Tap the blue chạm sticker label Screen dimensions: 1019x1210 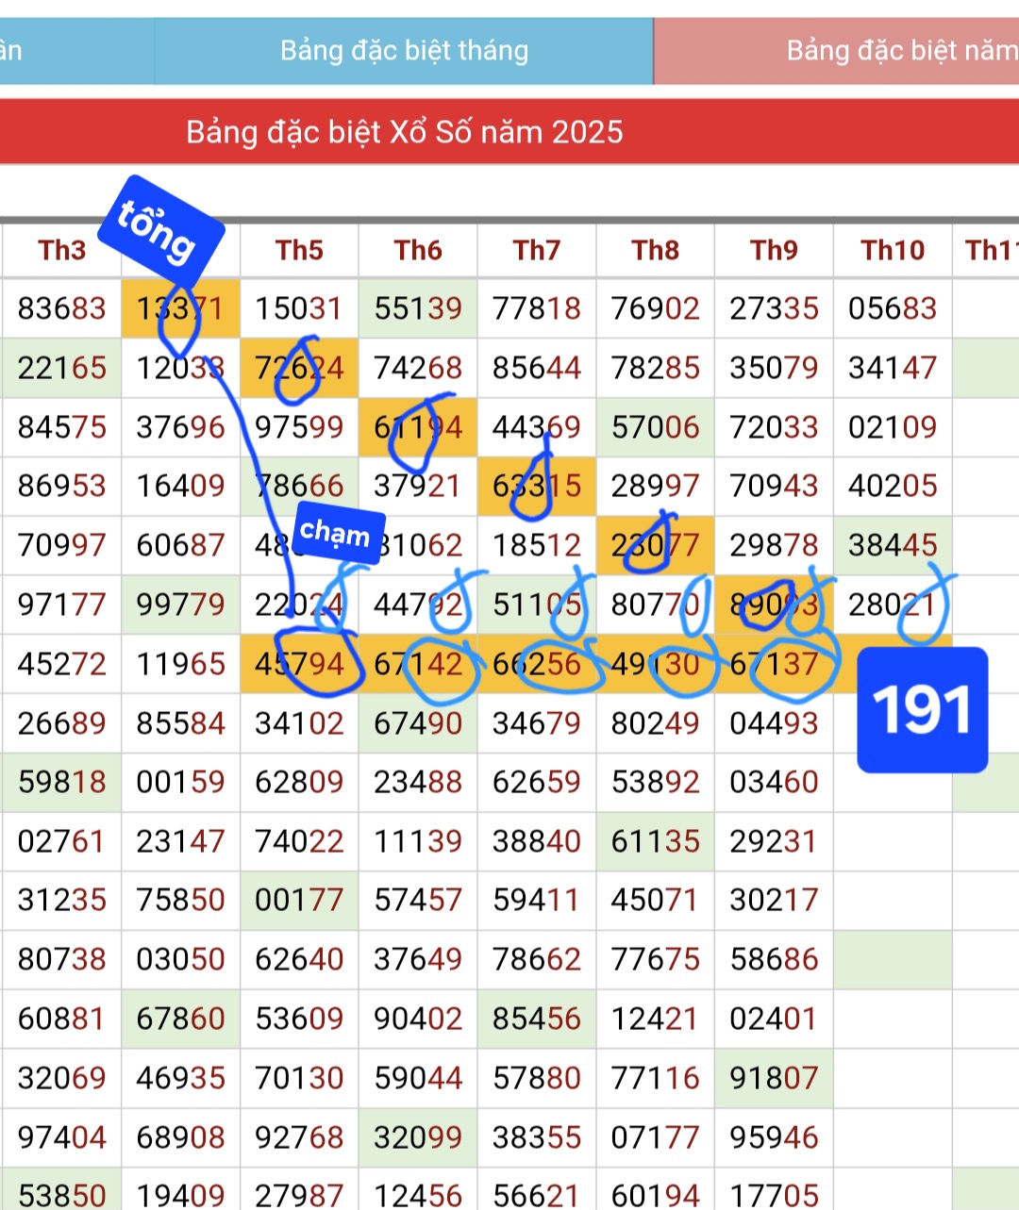tap(337, 533)
